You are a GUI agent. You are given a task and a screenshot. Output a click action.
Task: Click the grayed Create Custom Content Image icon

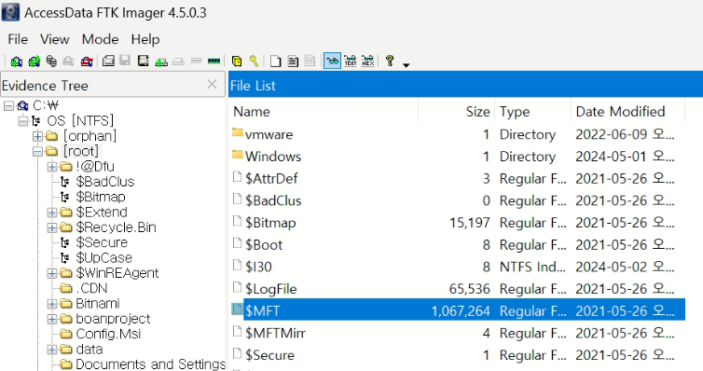click(178, 61)
